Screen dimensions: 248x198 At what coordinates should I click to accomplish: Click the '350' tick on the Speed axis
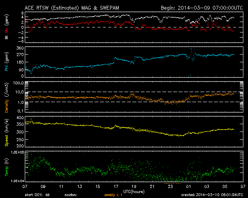[20, 124]
